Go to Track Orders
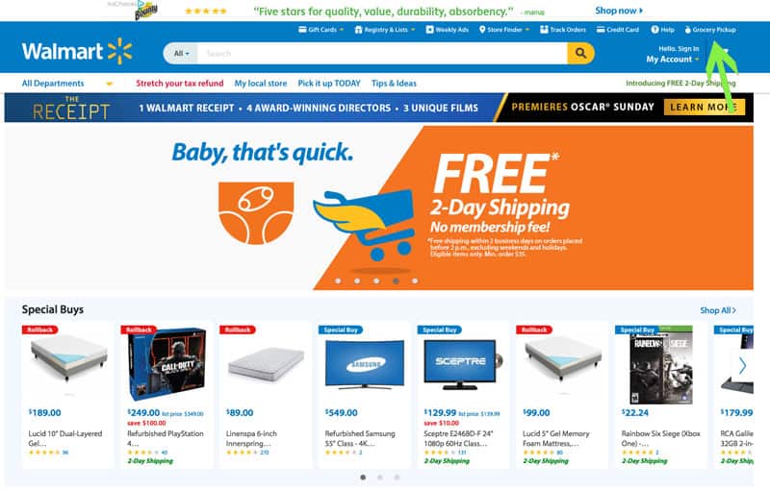Image resolution: width=770 pixels, height=490 pixels. coord(563,30)
